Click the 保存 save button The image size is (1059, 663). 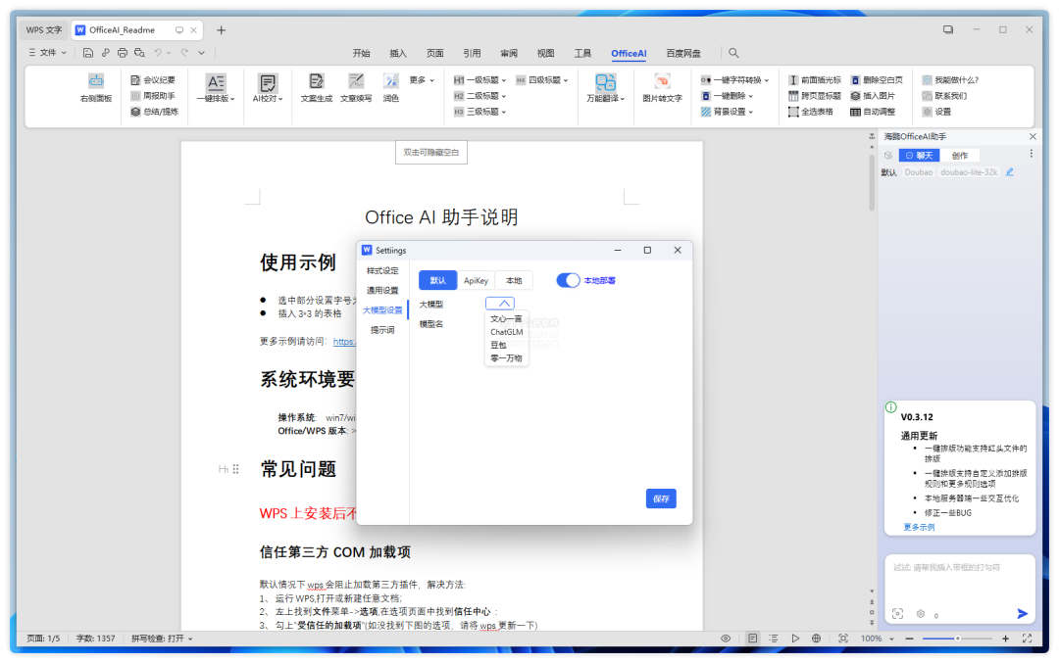[661, 498]
